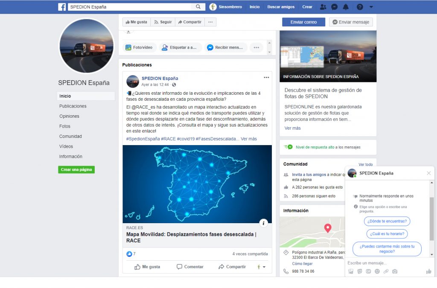Open the help question mark icon
437x288 pixels.
(360, 7)
